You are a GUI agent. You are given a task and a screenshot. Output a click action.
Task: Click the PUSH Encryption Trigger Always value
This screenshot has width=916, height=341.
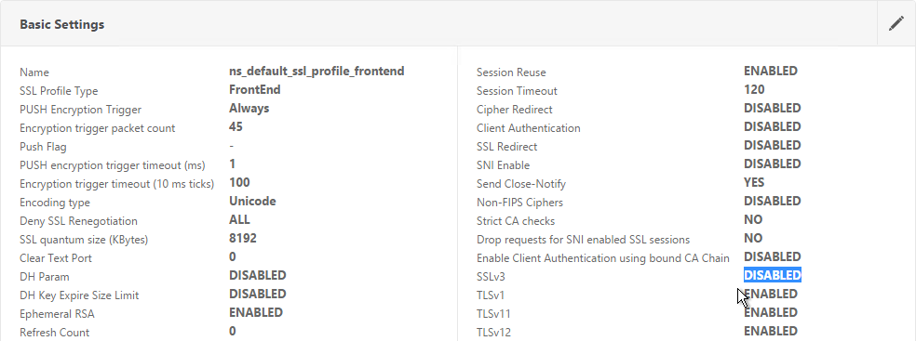click(249, 109)
